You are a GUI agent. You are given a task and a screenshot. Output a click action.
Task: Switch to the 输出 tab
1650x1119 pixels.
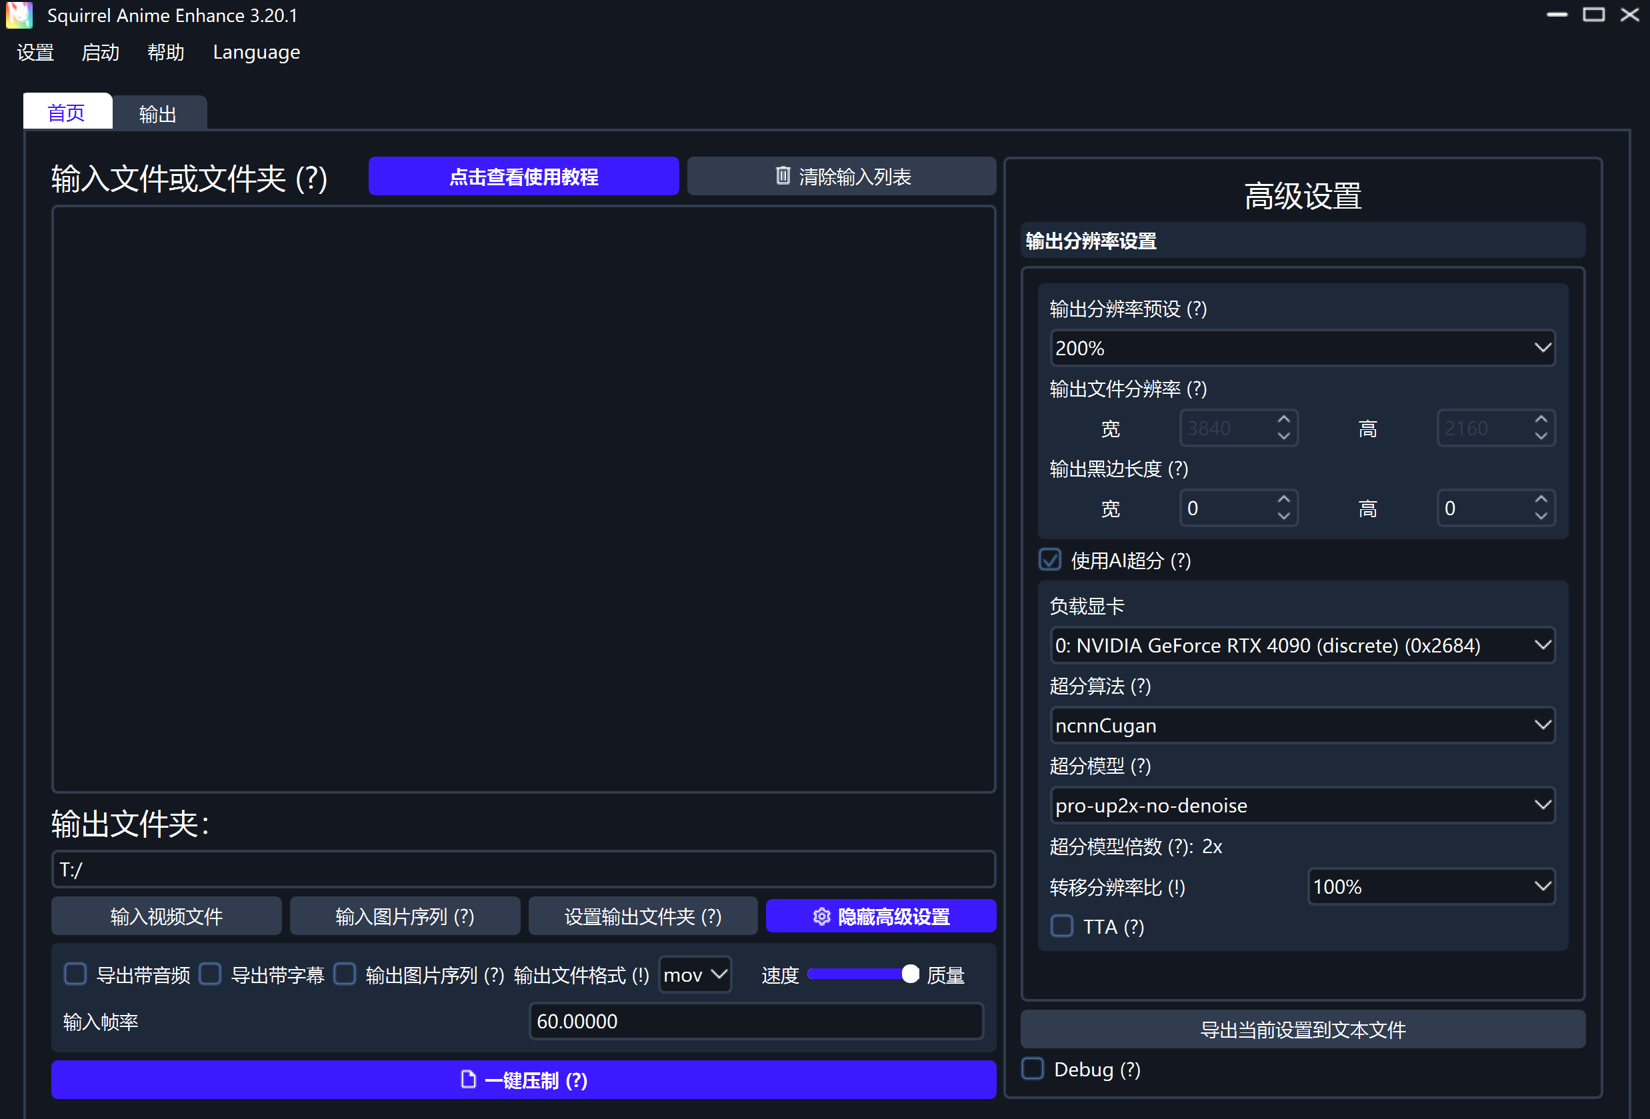click(157, 113)
